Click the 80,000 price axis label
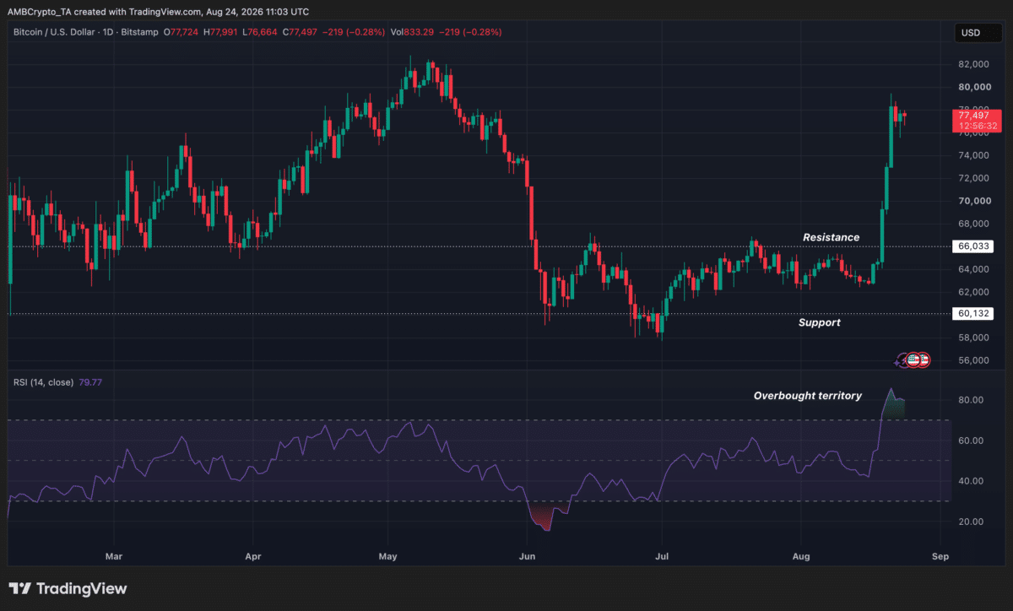Screen dimensions: 1013x611 [974, 87]
